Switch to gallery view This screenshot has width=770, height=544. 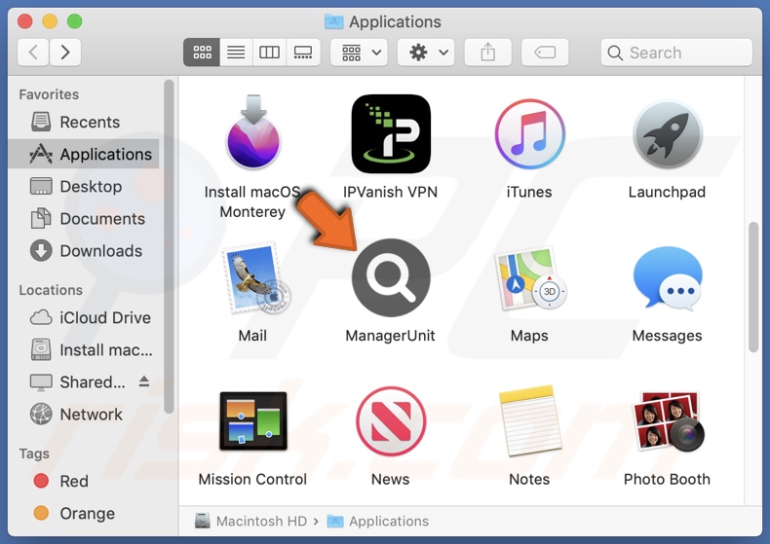303,52
